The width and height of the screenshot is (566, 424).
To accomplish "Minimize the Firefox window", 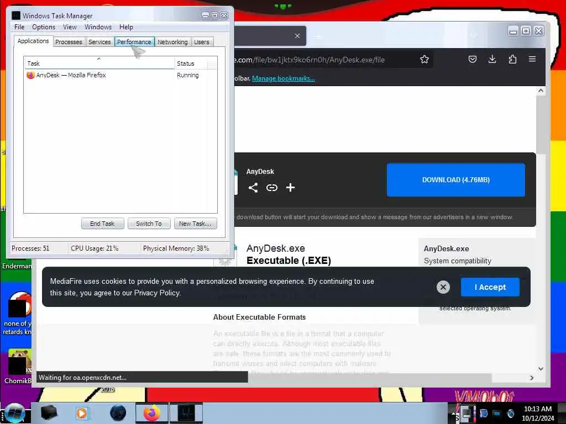I will click(512, 31).
